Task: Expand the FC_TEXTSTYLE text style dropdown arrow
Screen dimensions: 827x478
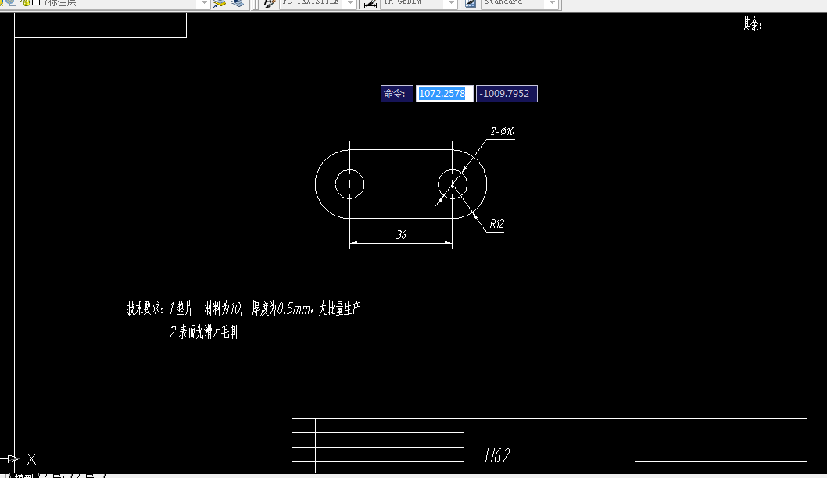Action: (x=350, y=3)
